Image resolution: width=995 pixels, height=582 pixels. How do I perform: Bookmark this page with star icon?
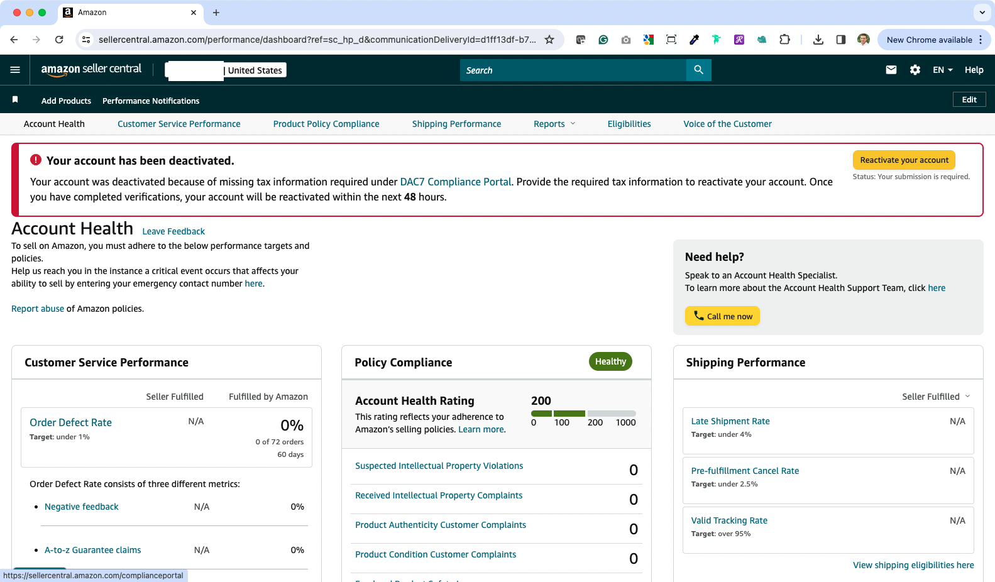549,40
